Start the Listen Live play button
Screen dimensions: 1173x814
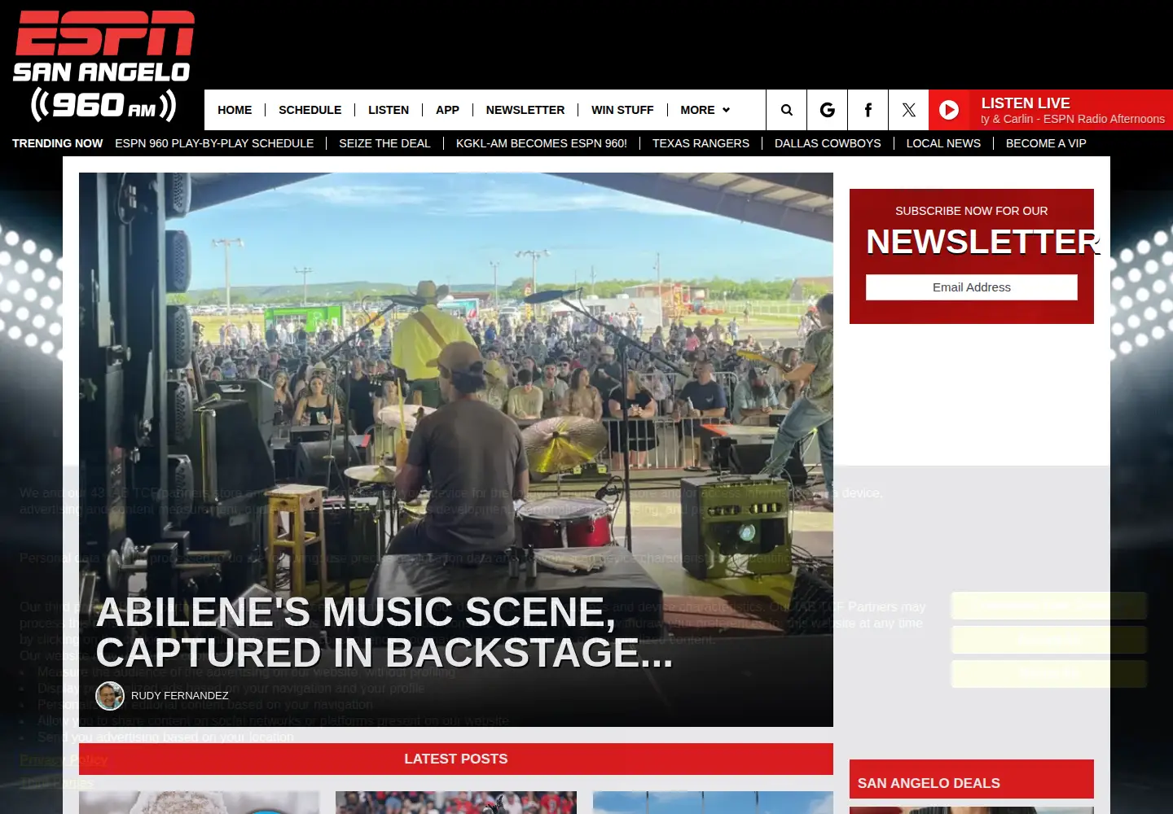point(949,110)
